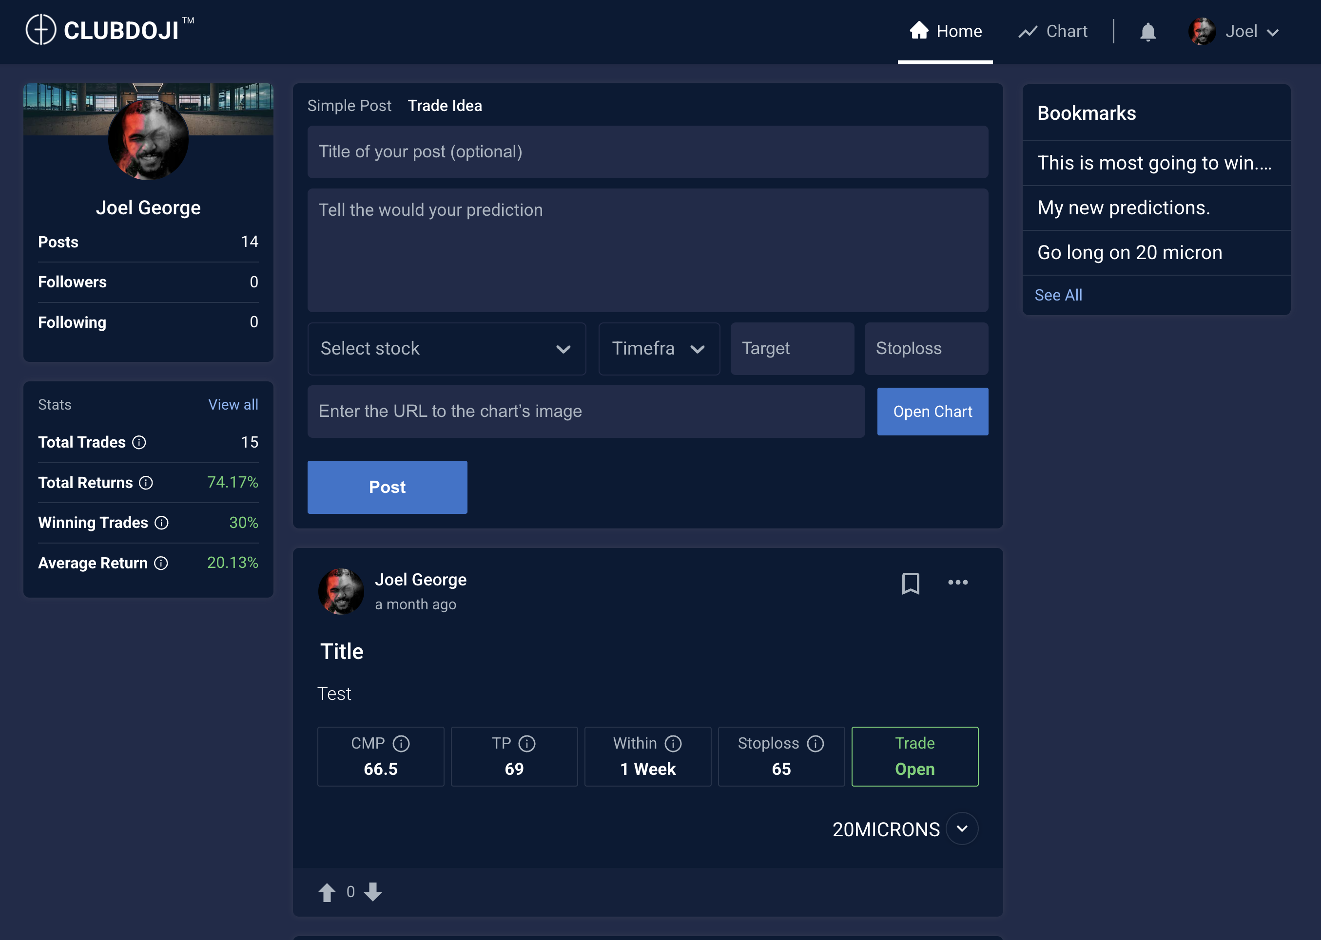Click the info icon beside Stoploss label
Viewport: 1321px width, 940px height.
coord(816,744)
